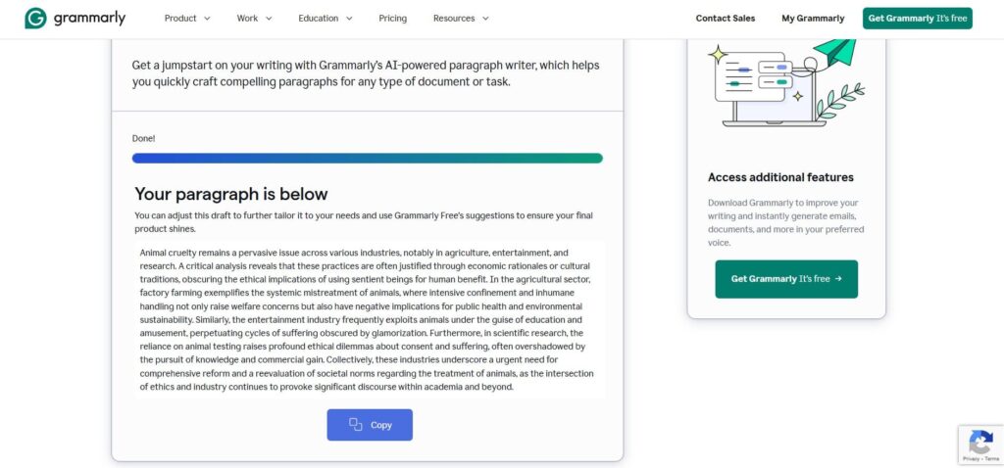Click the arrow on Get Grammarly card button

pyautogui.click(x=838, y=279)
